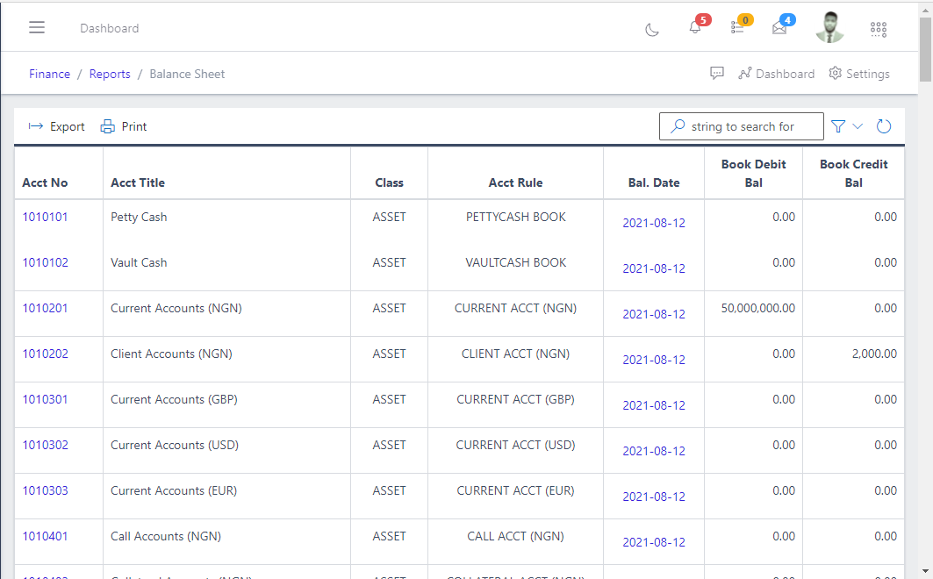The image size is (933, 579).
Task: Click Current Accounts (NGN) balance date
Action: coord(654,314)
